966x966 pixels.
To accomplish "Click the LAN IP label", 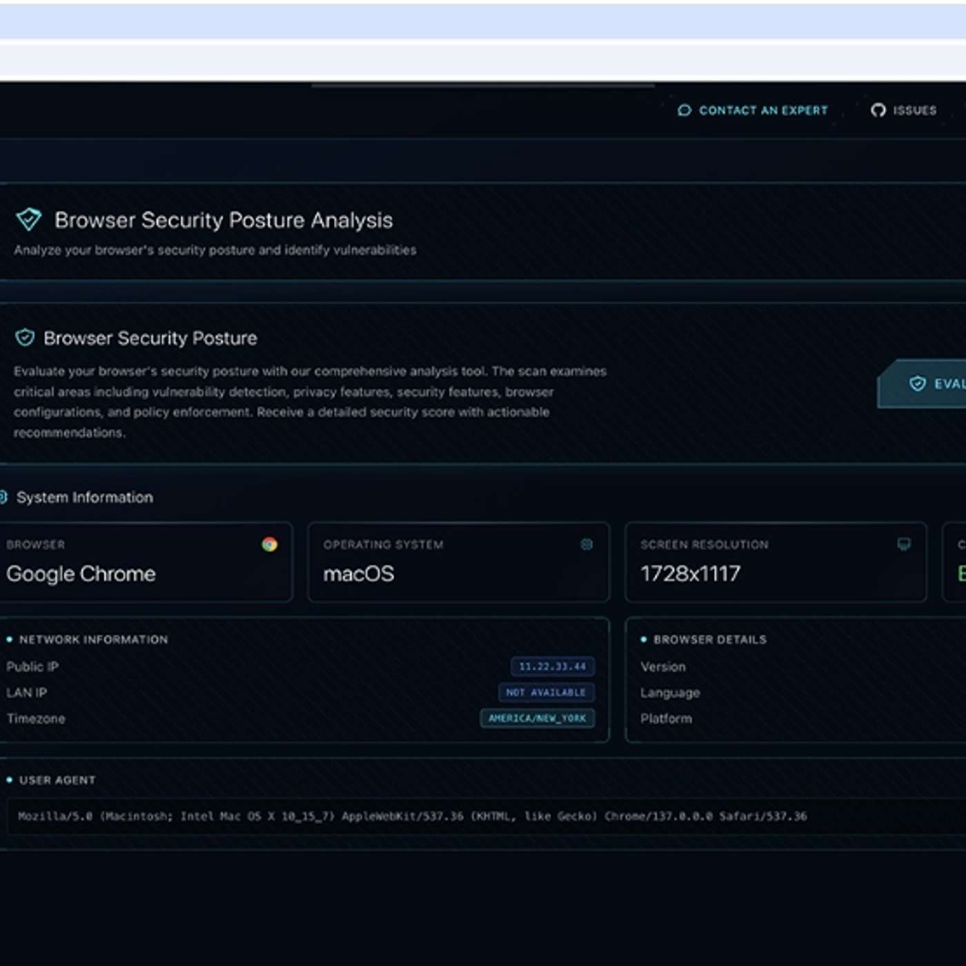I will point(27,692).
